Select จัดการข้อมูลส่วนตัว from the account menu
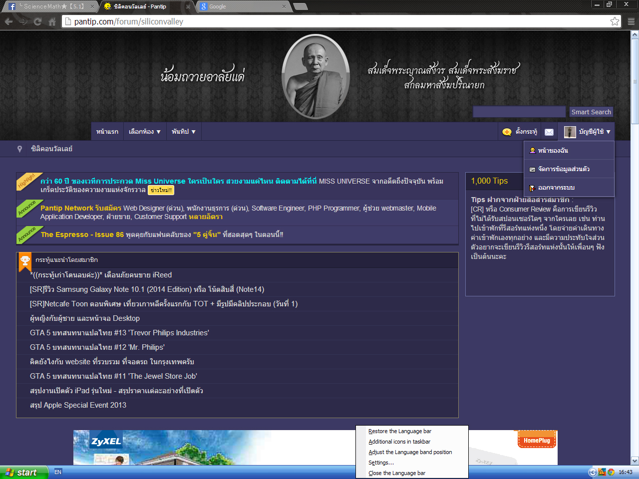Image resolution: width=639 pixels, height=479 pixels. point(569,169)
